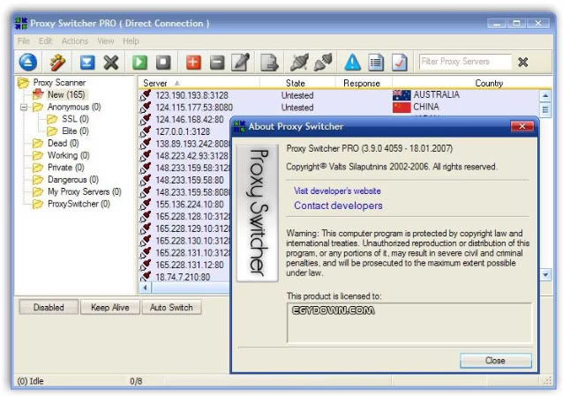This screenshot has height=396, width=563.
Task: Click left arrow of horizontal scrollbar
Action: tap(145, 288)
